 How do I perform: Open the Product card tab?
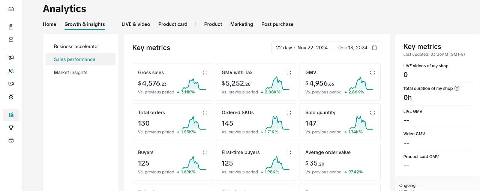coord(173,24)
